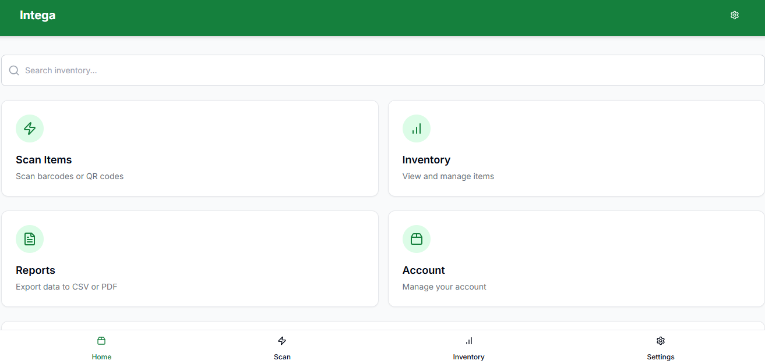
Task: Select the "View and manage items" description
Action: (448, 176)
